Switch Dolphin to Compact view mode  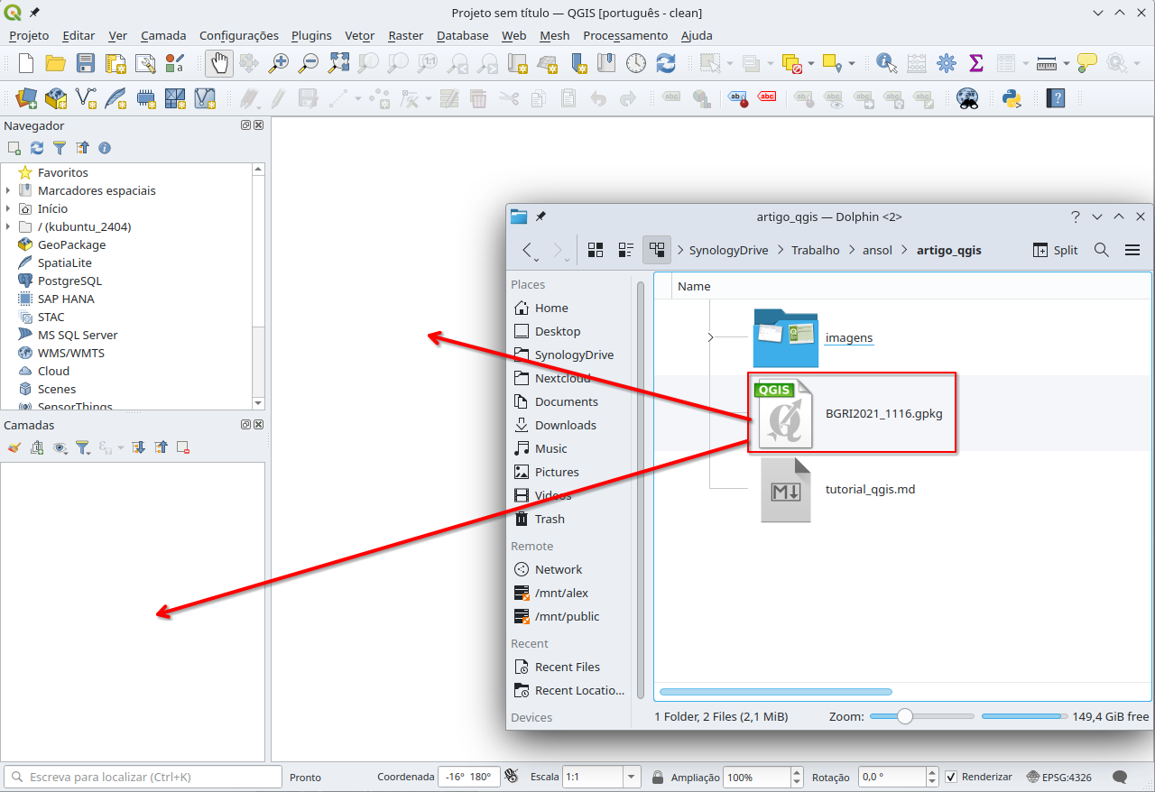[x=626, y=250]
